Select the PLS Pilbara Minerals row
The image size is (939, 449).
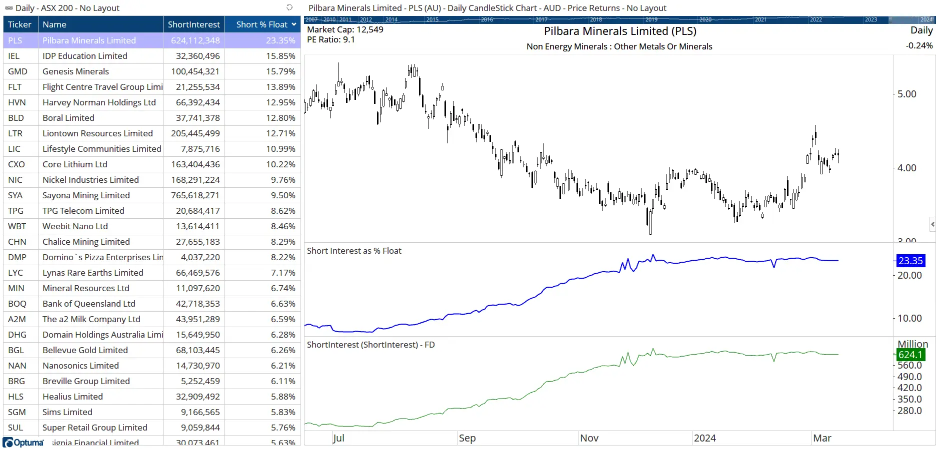[x=151, y=40]
